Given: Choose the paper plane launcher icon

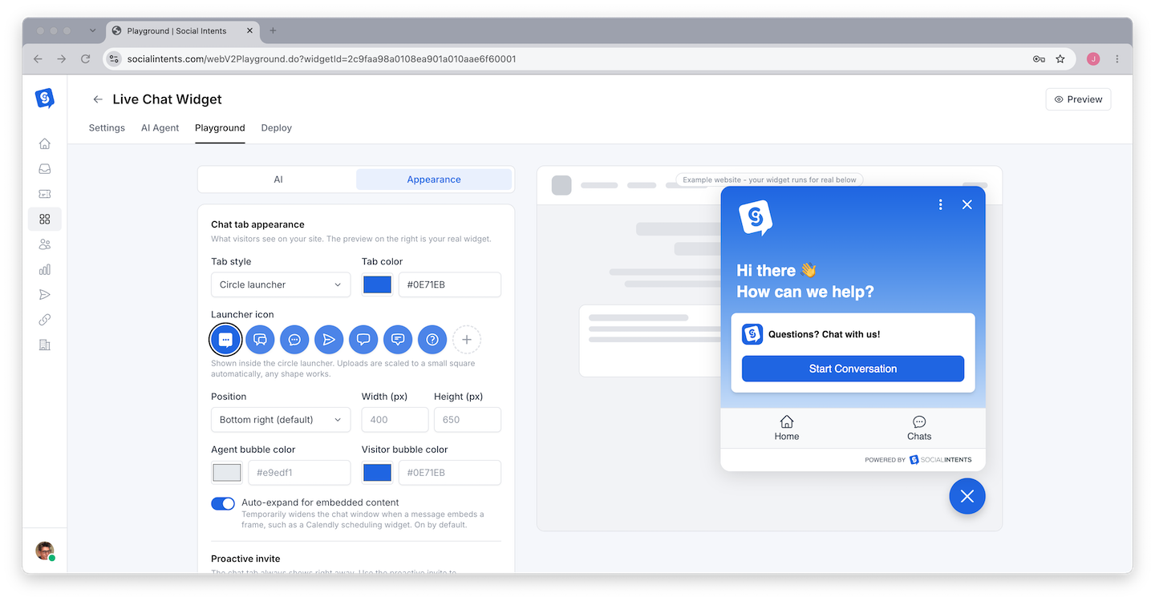Looking at the screenshot, I should [x=329, y=340].
